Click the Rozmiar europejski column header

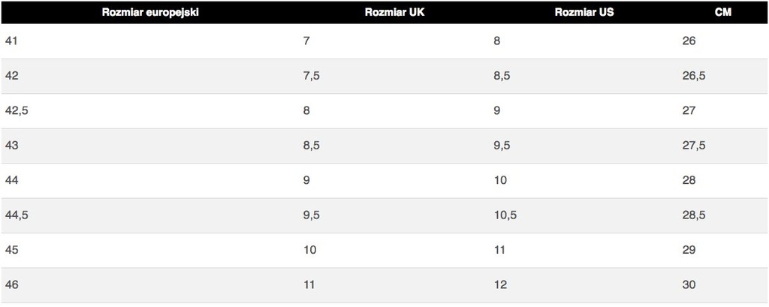(x=150, y=13)
